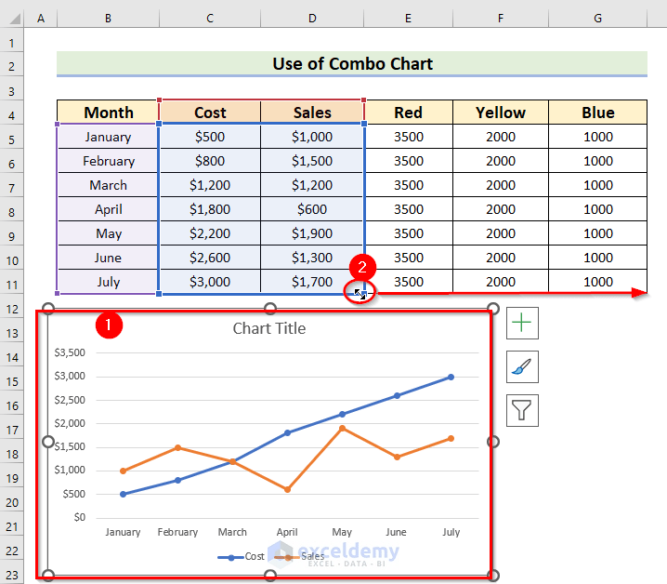
Task: Select column G header
Action: click(597, 19)
